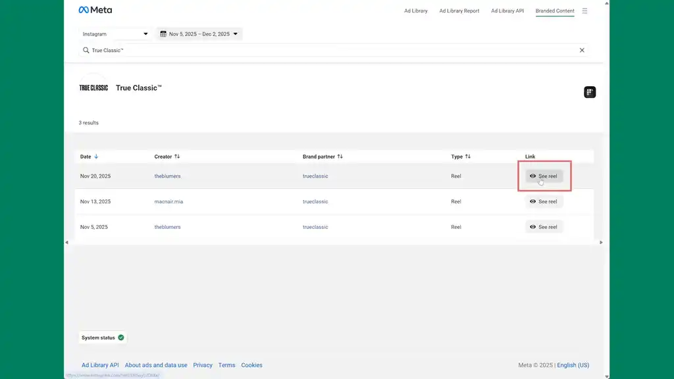Open the Instagram platform dropdown
Viewport: 674px width, 379px height.
click(115, 34)
